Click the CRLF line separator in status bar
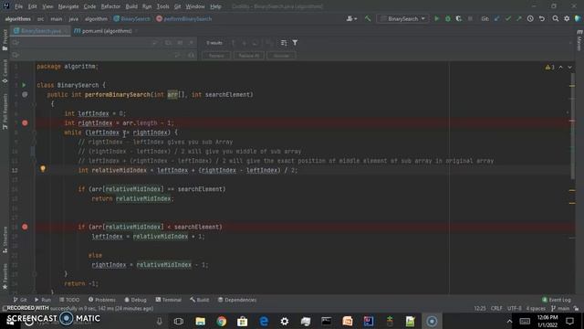 coord(496,309)
